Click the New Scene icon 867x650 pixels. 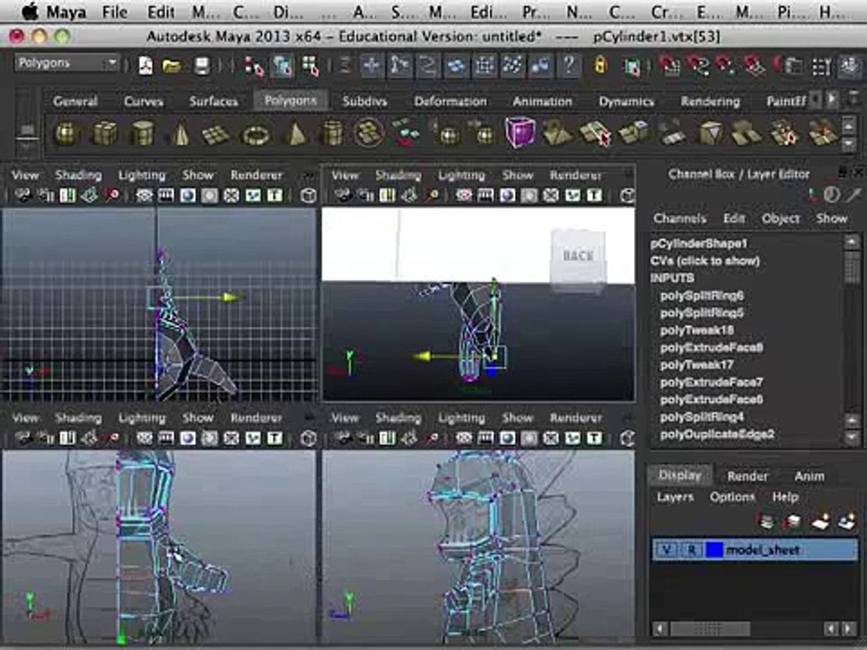pyautogui.click(x=146, y=66)
